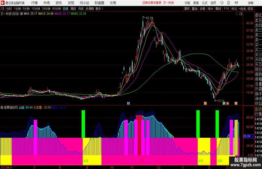Open the F10 company info button
Image resolution: width=262 pixels, height=169 pixels.
(226, 9)
